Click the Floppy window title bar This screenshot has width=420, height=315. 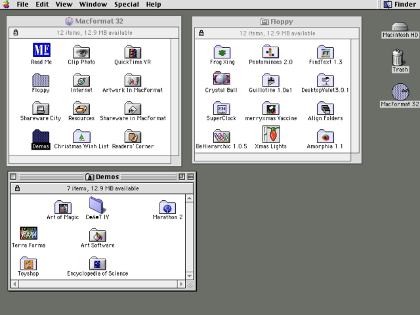(277, 22)
